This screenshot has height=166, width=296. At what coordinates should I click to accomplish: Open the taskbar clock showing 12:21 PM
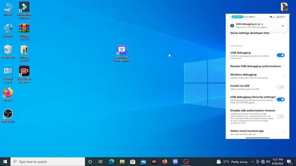coord(277,161)
